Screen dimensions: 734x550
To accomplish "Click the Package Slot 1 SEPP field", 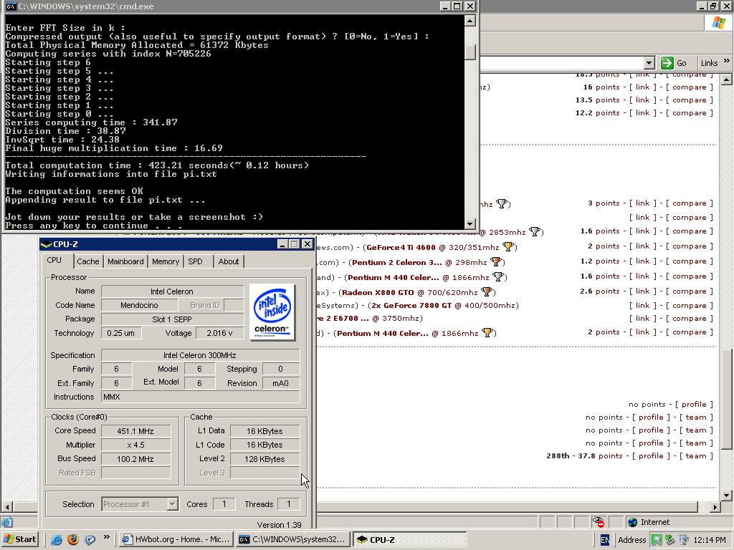I will 172,319.
